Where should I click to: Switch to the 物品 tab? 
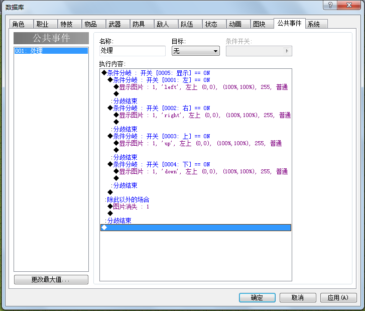(x=94, y=24)
